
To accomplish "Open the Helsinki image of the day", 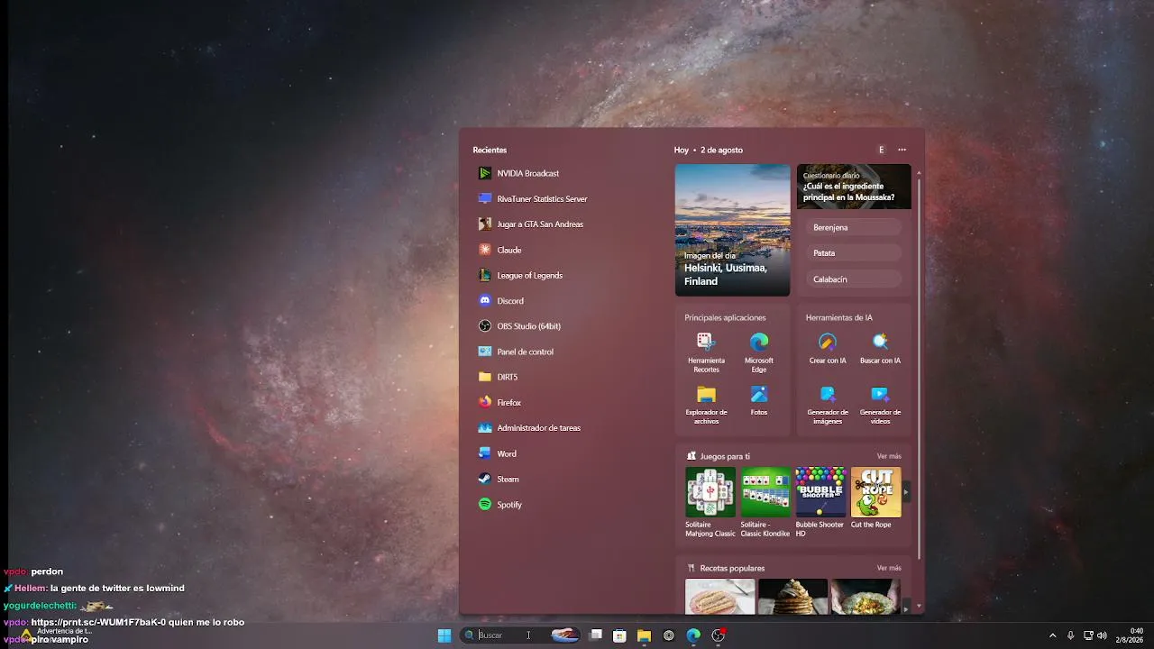I will coord(733,230).
